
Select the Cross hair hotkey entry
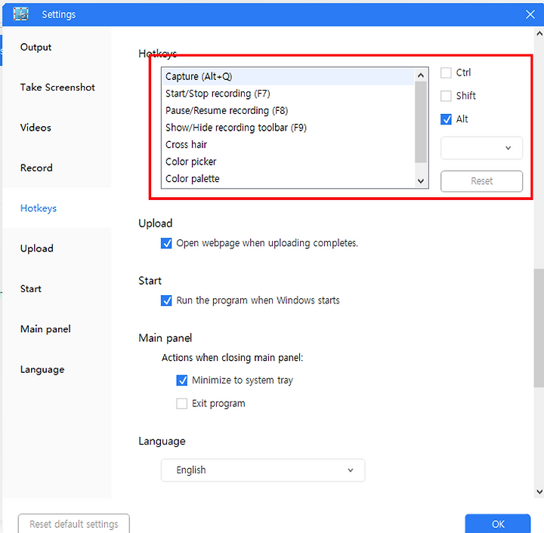point(288,144)
